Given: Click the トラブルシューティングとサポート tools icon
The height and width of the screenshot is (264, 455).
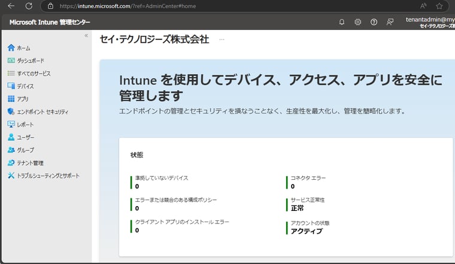Looking at the screenshot, I should coord(11,176).
